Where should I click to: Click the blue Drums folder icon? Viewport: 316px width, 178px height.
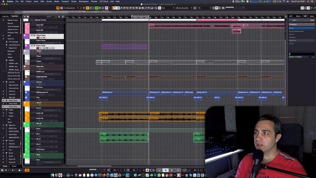point(25,82)
